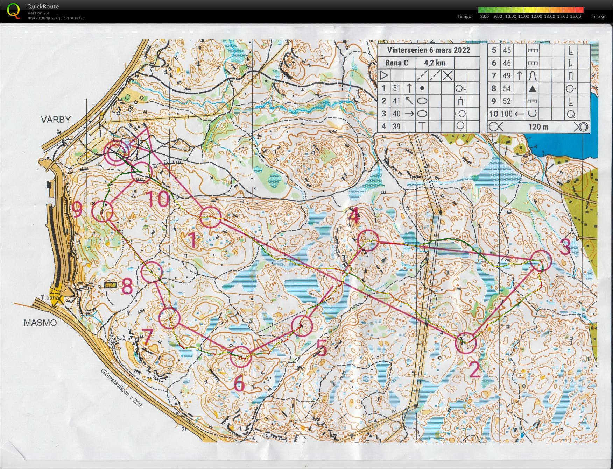Click the crossed-lines symbol in the start row

click(448, 75)
